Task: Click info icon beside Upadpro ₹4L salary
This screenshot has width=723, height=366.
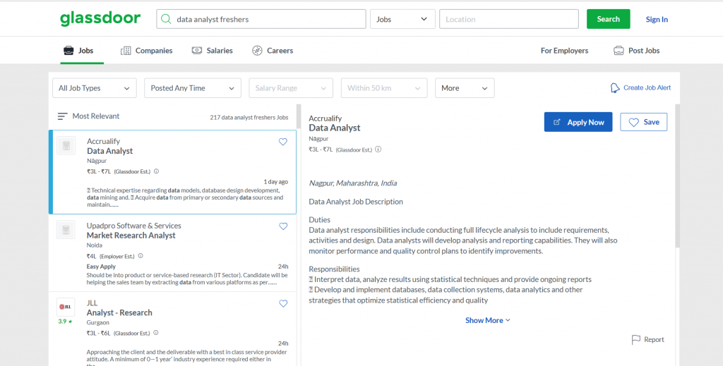Action: 141,255
